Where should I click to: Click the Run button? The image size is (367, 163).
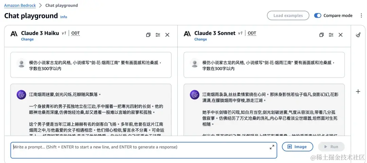pyautogui.click(x=331, y=147)
